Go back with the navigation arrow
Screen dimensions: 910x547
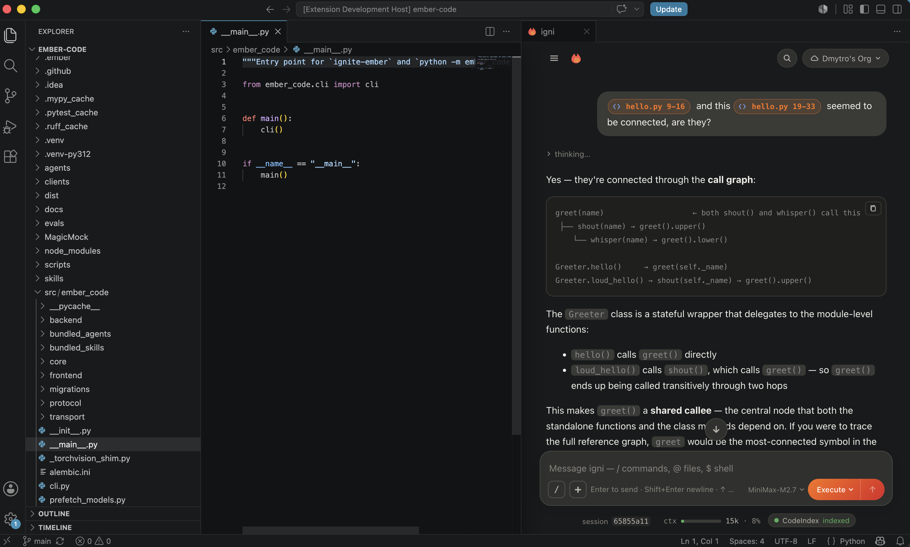click(270, 9)
